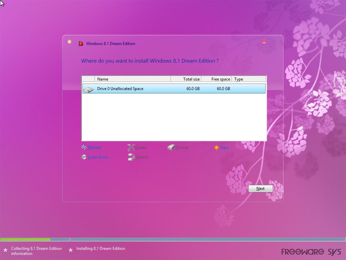Click the 60.0 GB free space value
The width and height of the screenshot is (346, 260).
pyautogui.click(x=223, y=88)
